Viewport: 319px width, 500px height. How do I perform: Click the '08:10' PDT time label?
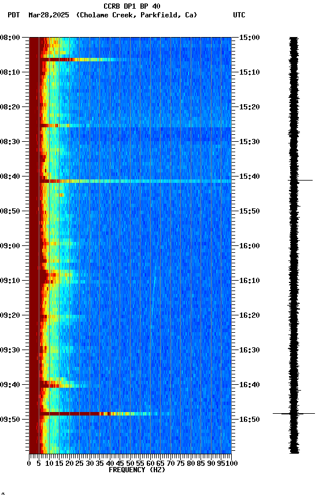pyautogui.click(x=10, y=72)
